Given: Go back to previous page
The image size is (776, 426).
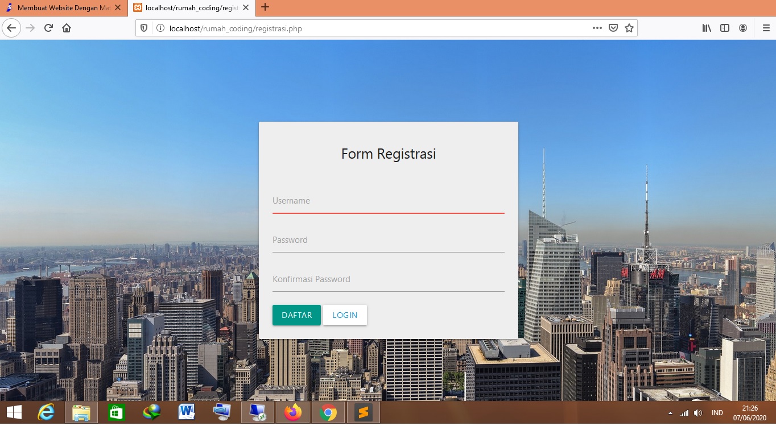Looking at the screenshot, I should click(x=11, y=28).
